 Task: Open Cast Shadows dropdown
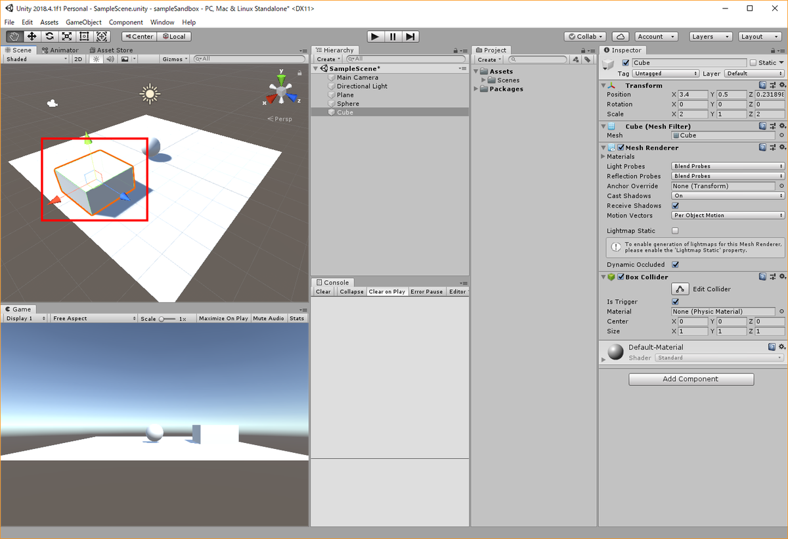(x=728, y=196)
